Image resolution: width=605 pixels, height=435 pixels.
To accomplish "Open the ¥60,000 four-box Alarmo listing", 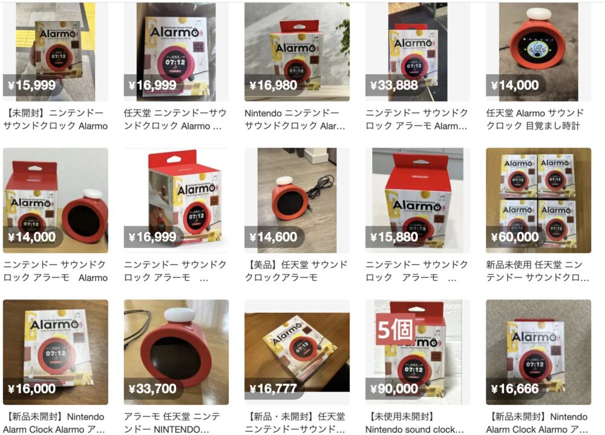I will click(x=538, y=200).
